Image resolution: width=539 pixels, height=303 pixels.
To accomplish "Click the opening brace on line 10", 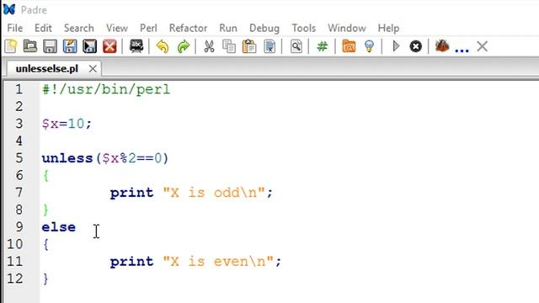I will click(46, 245).
